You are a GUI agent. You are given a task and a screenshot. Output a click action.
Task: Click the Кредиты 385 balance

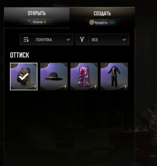[102, 22]
